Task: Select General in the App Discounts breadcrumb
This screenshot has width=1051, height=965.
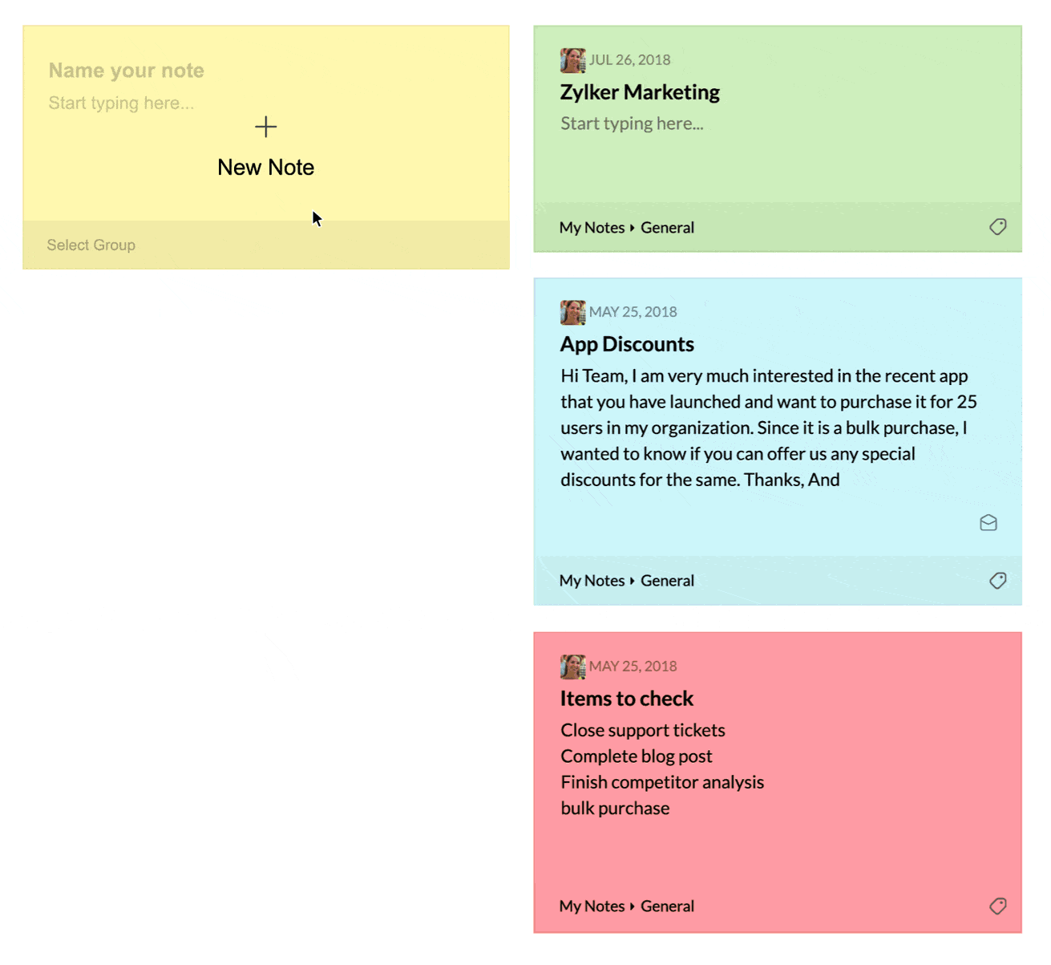Action: point(667,580)
